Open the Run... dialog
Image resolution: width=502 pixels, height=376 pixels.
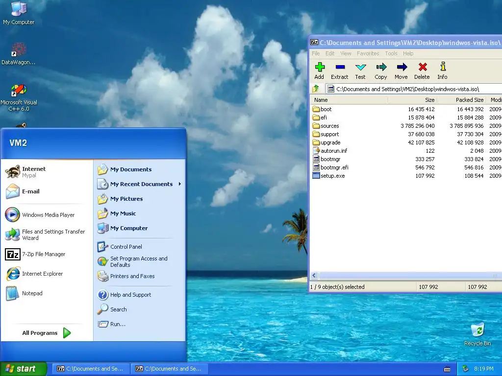[139, 324]
